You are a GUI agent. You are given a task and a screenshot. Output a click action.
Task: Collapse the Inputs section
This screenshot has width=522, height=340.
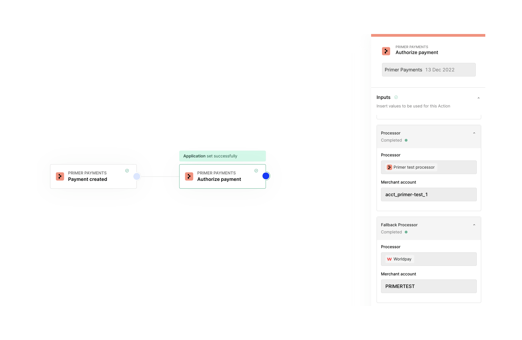coord(478,98)
